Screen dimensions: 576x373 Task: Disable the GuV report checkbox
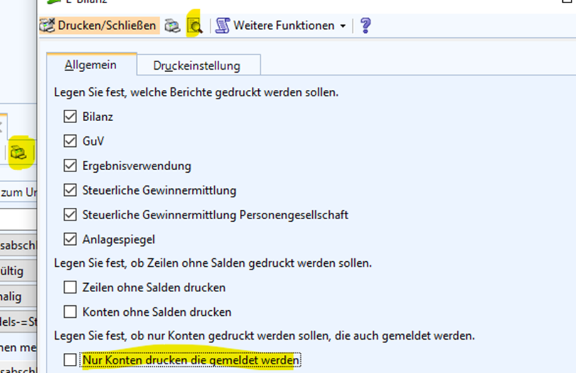click(70, 141)
